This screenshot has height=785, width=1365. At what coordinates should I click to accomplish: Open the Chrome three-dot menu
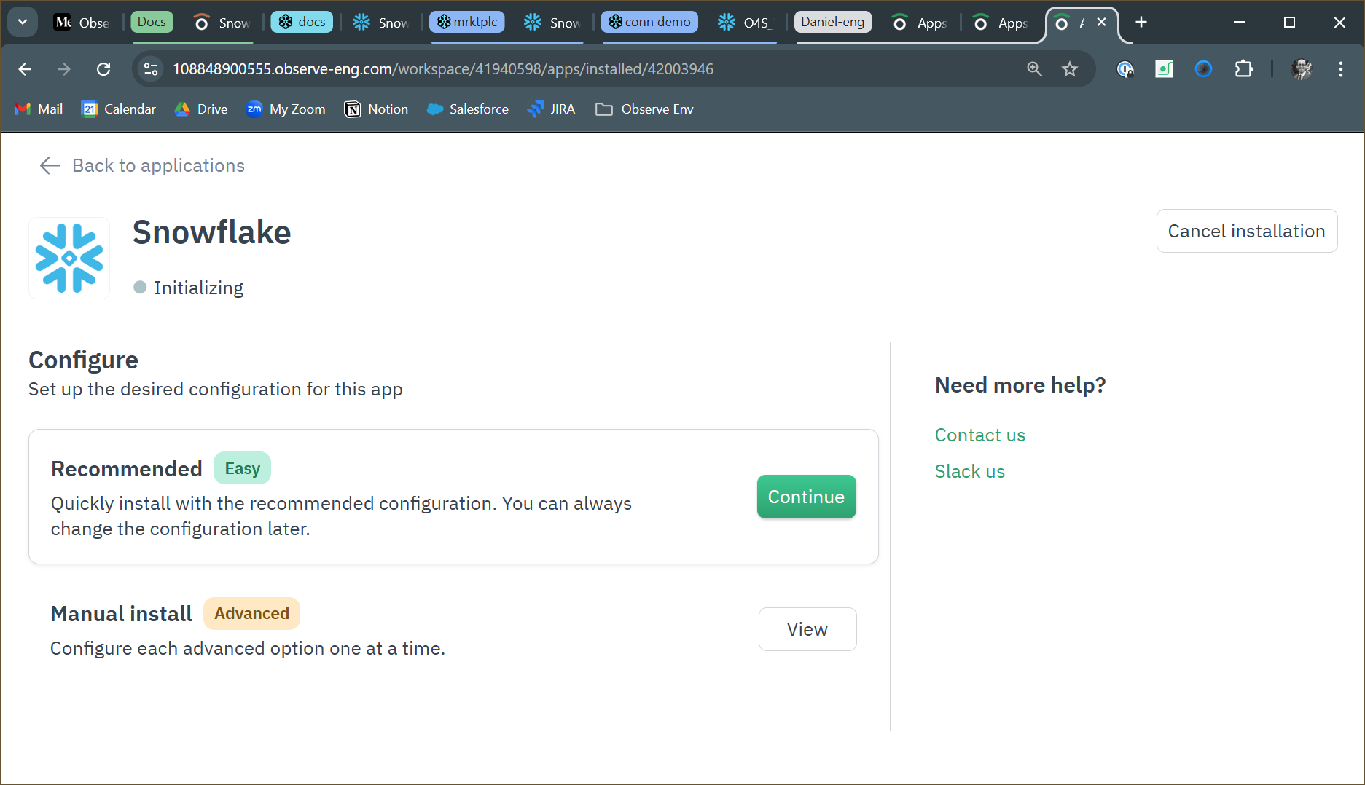click(1340, 69)
